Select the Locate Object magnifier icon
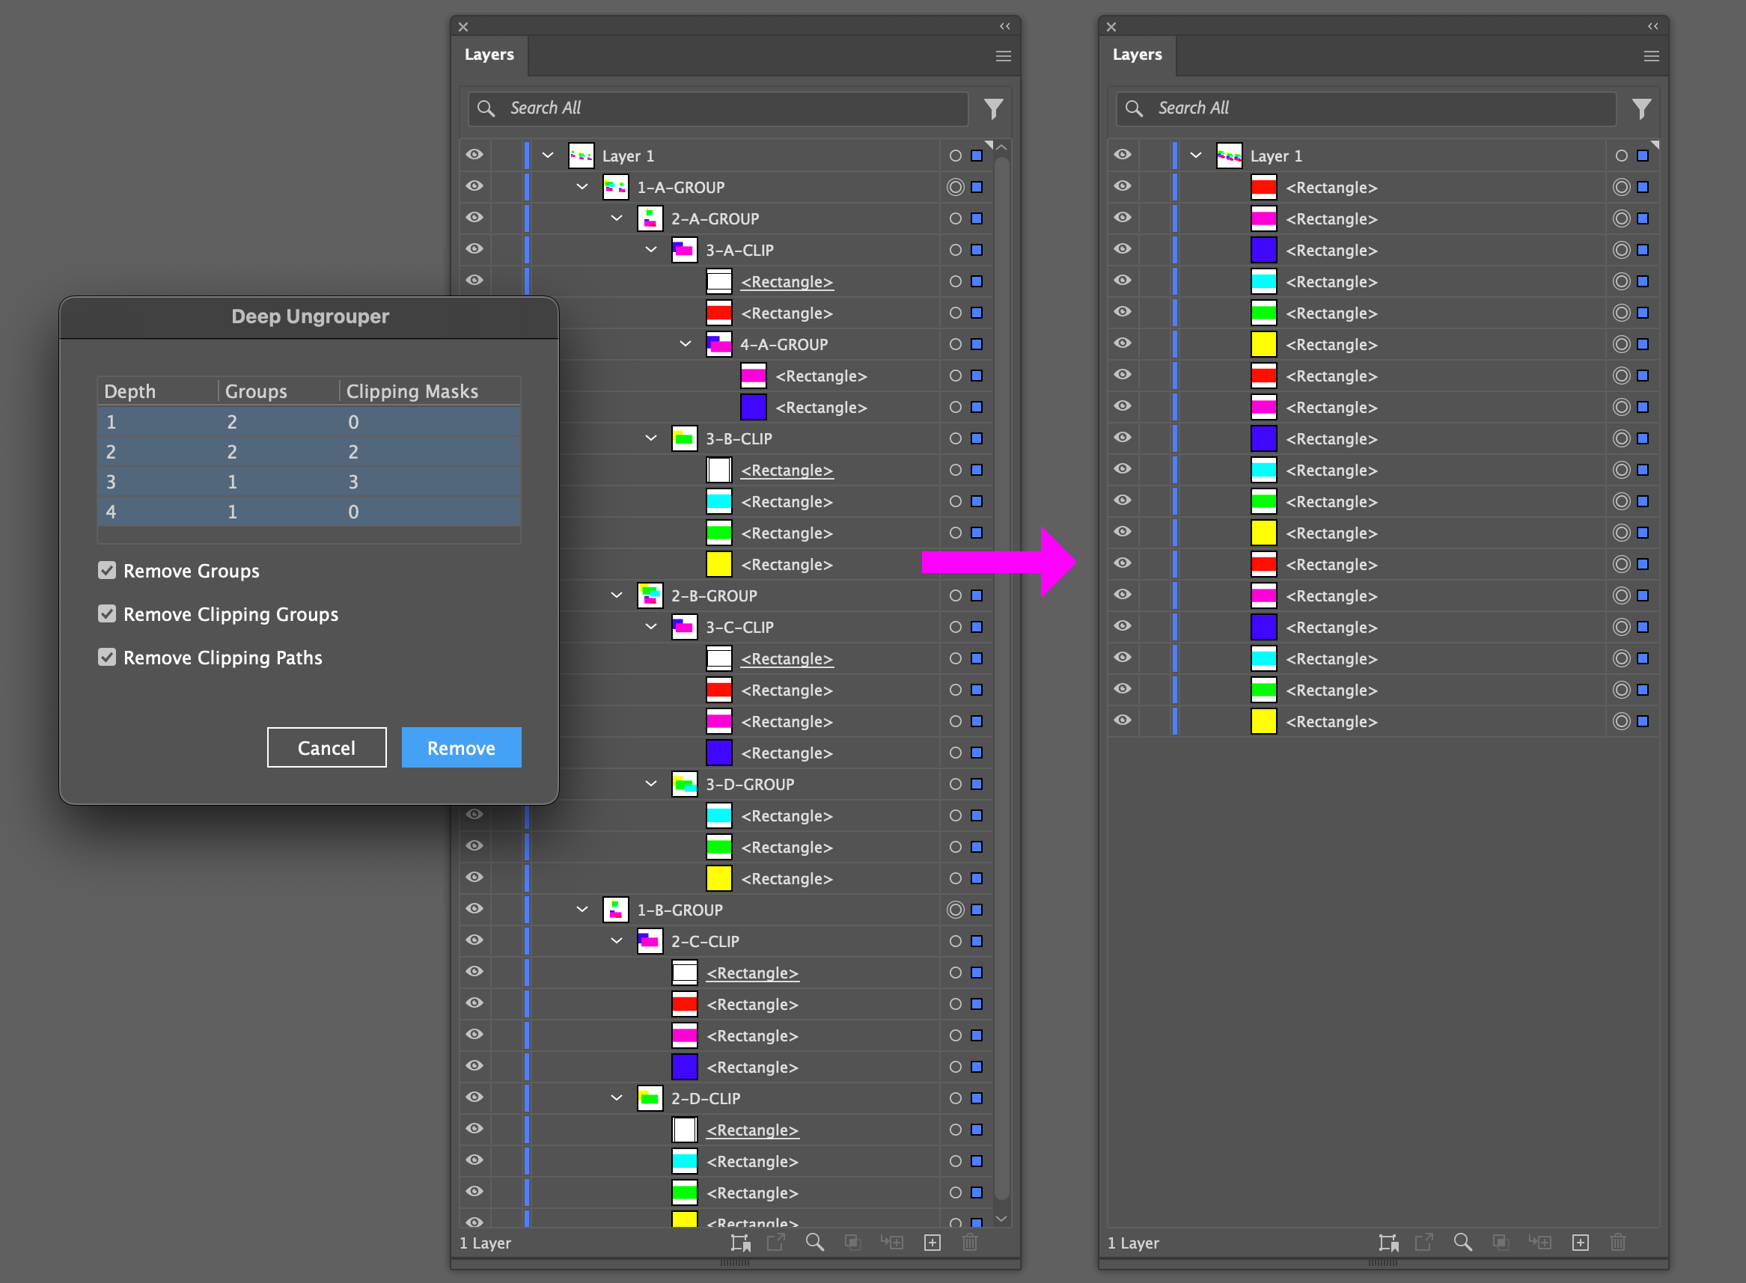The height and width of the screenshot is (1283, 1746). [814, 1243]
